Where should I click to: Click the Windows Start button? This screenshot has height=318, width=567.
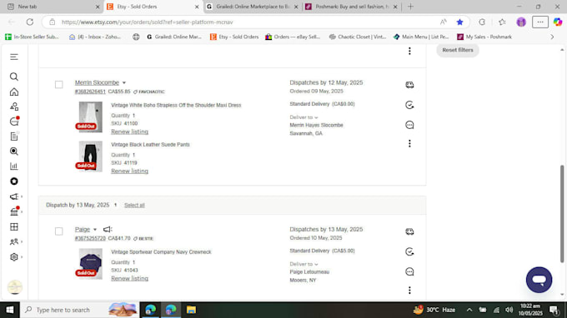10,310
